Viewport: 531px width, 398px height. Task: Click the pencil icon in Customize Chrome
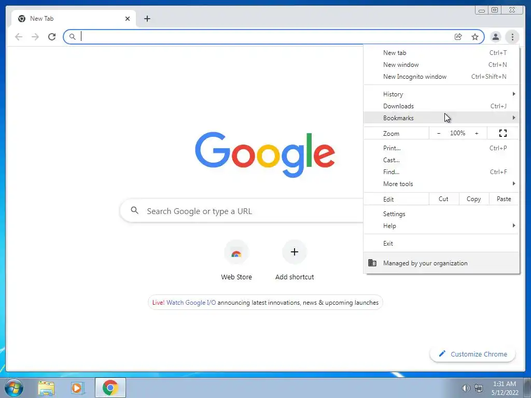[442, 353]
